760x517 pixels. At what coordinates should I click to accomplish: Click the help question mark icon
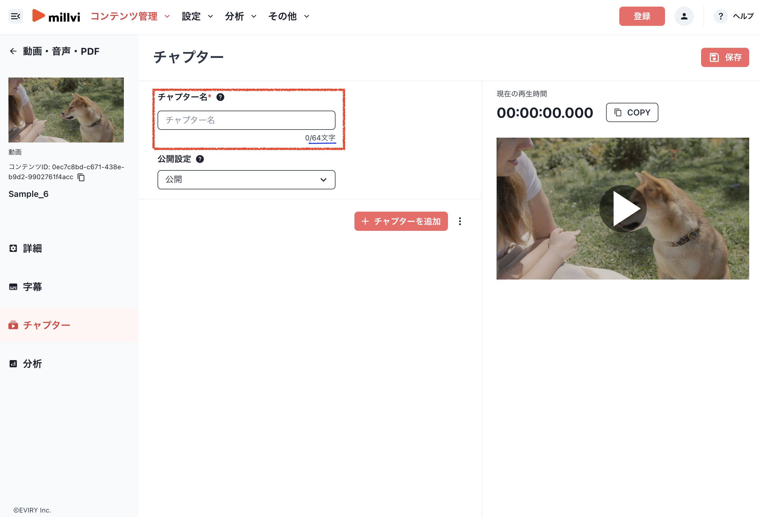click(x=720, y=16)
